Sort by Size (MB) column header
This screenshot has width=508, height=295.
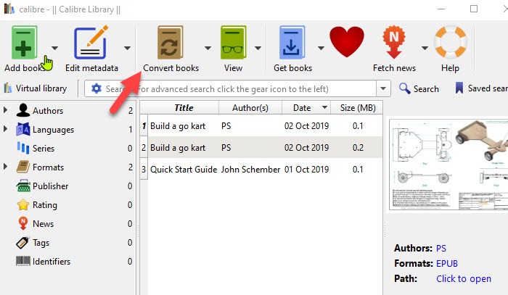click(357, 107)
